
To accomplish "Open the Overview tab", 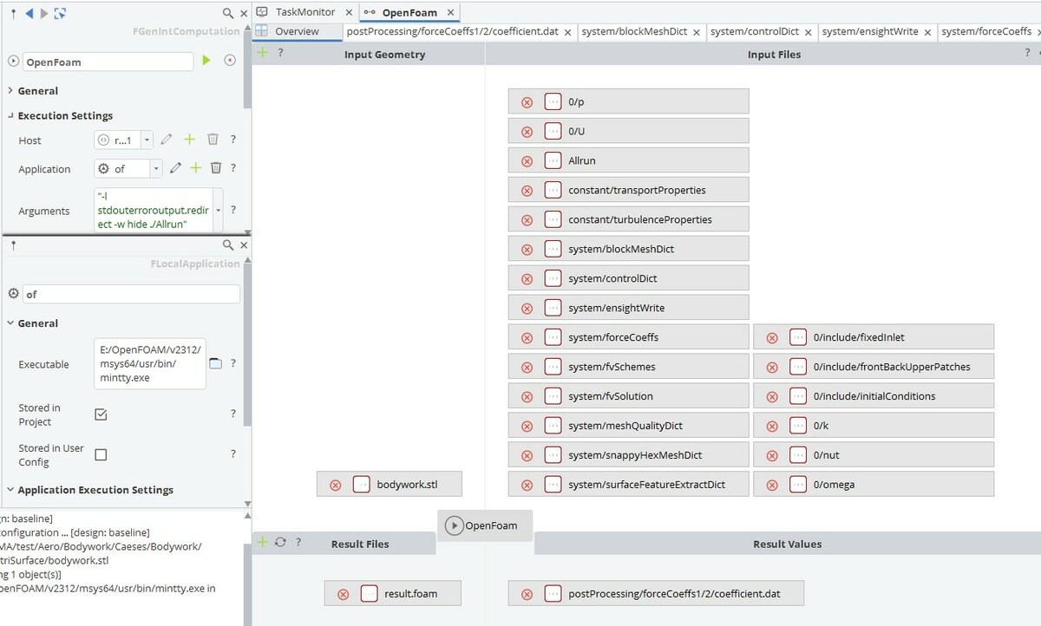I will tap(297, 31).
